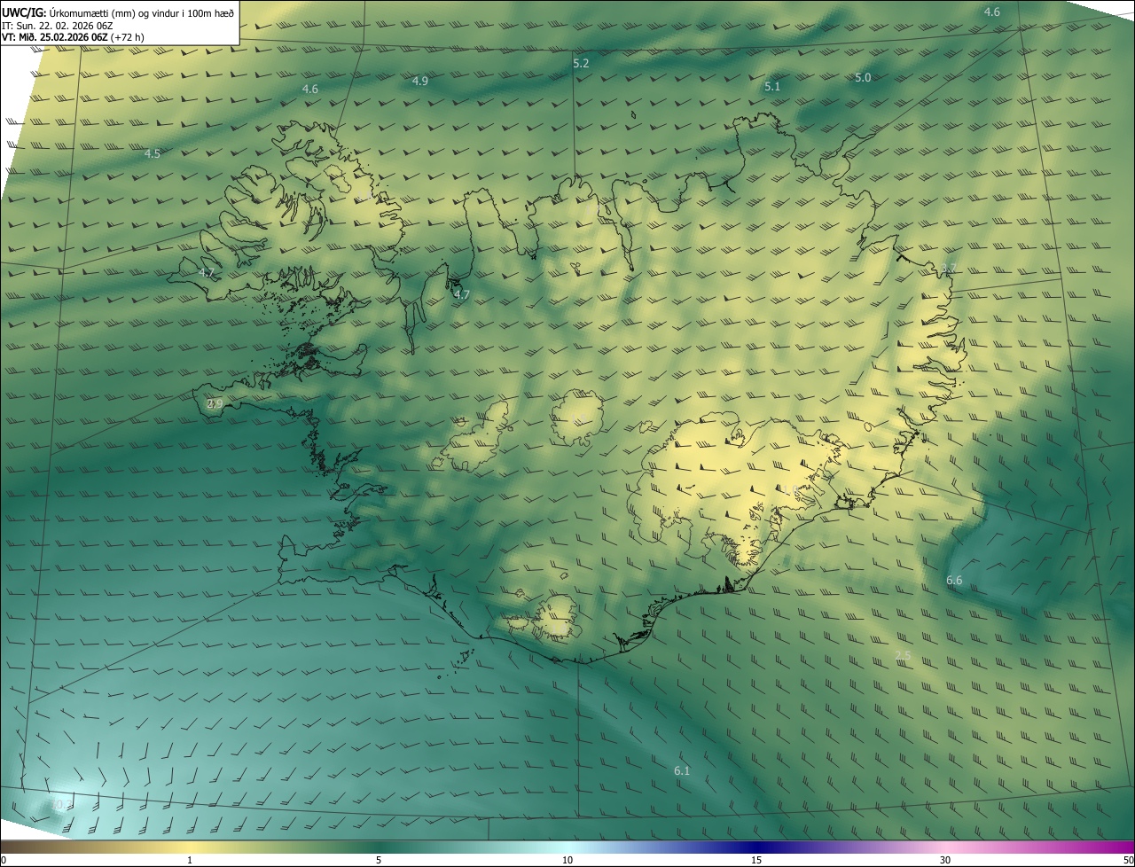The height and width of the screenshot is (867, 1135).
Task: Click the 5.0 value label on the map
Action: [863, 78]
